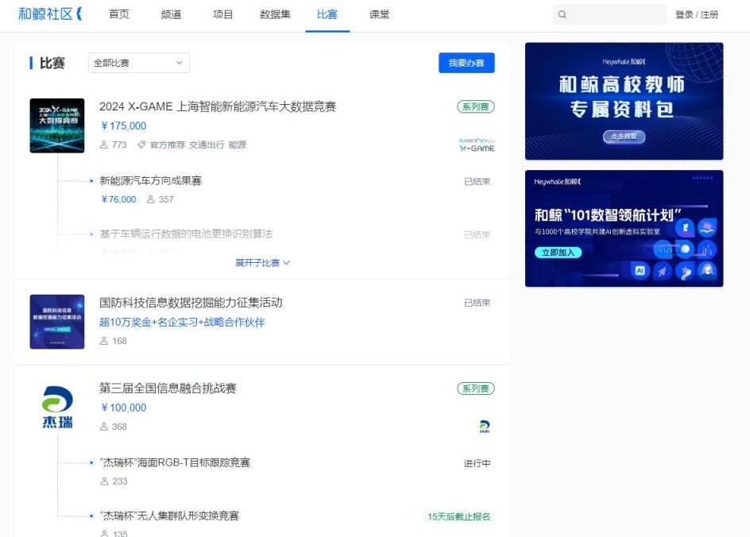Open the 全部比赛 filter dropdown
The width and height of the screenshot is (750, 537).
pyautogui.click(x=138, y=62)
